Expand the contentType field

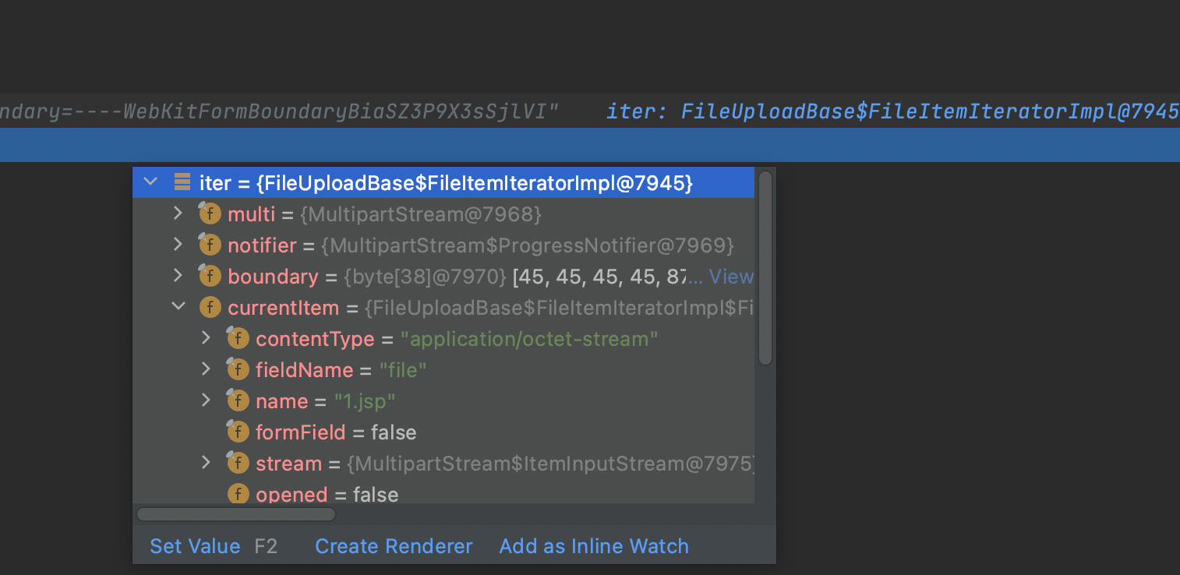206,338
